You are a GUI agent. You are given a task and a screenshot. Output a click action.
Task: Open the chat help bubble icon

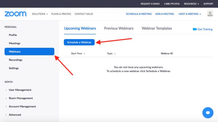[208, 113]
